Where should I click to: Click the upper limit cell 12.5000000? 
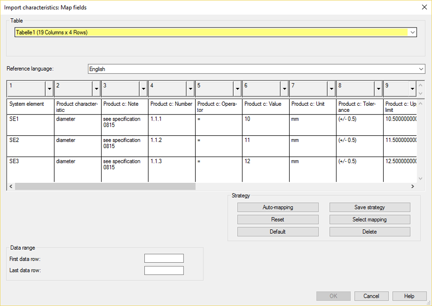coord(400,169)
